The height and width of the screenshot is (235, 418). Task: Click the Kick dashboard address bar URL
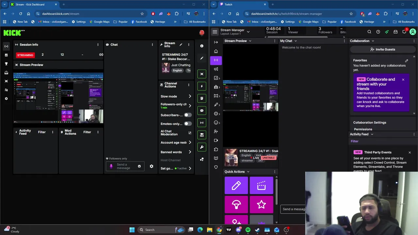click(x=60, y=14)
